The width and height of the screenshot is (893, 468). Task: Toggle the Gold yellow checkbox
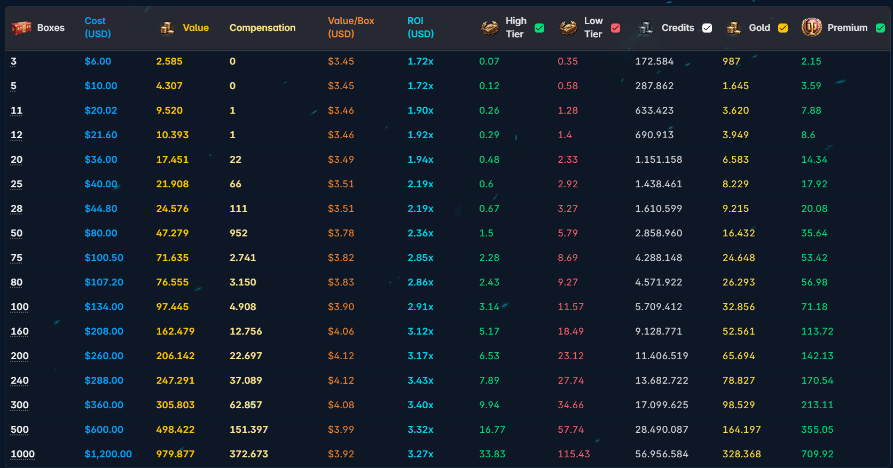click(783, 28)
